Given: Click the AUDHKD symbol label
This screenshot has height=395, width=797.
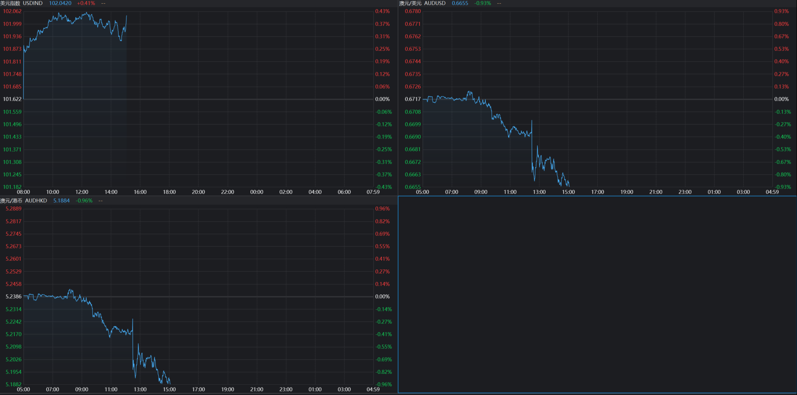Looking at the screenshot, I should click(36, 201).
